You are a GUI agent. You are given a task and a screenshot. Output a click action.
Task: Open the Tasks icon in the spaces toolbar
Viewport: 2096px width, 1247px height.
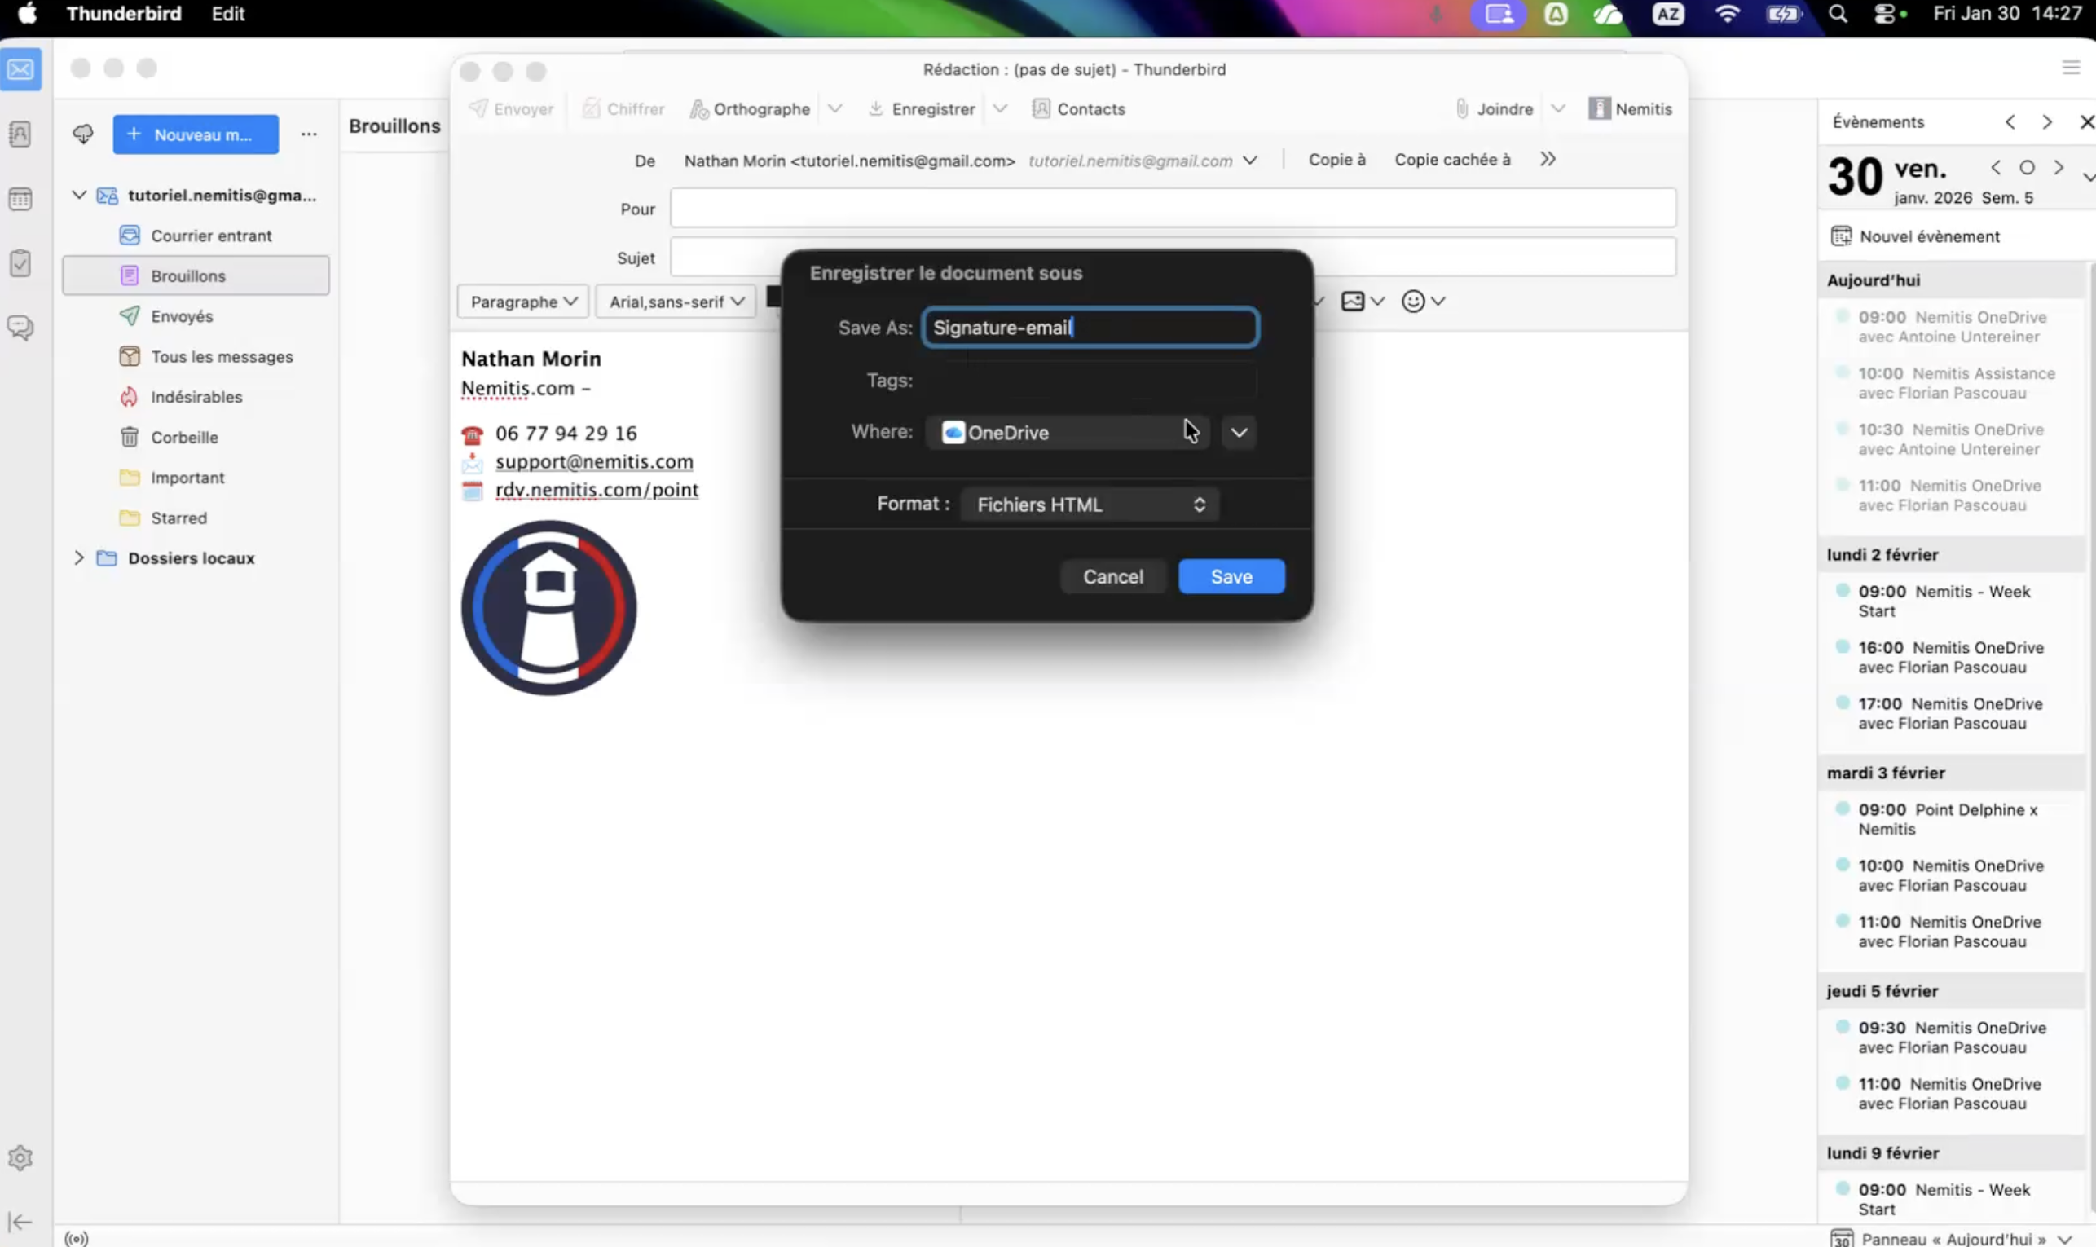(x=20, y=263)
